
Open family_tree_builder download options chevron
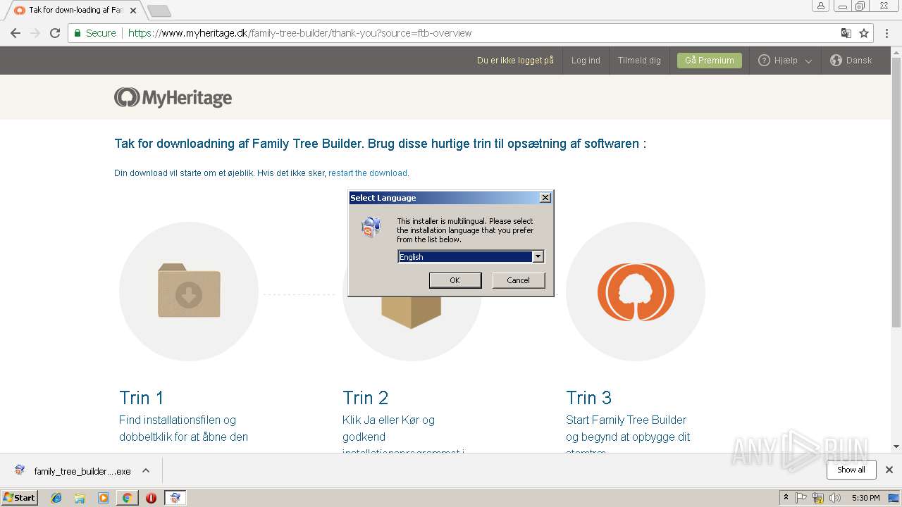(146, 470)
